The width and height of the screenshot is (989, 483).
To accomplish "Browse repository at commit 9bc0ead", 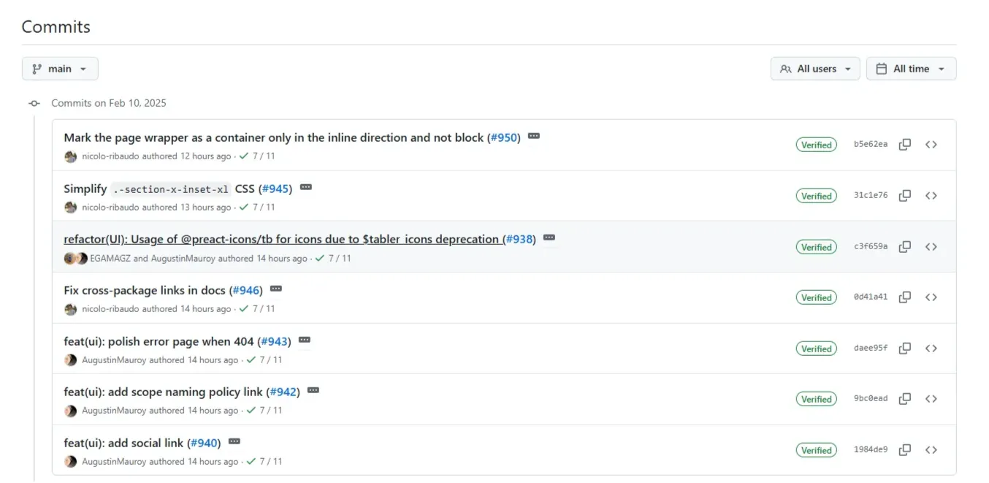I will pos(931,399).
